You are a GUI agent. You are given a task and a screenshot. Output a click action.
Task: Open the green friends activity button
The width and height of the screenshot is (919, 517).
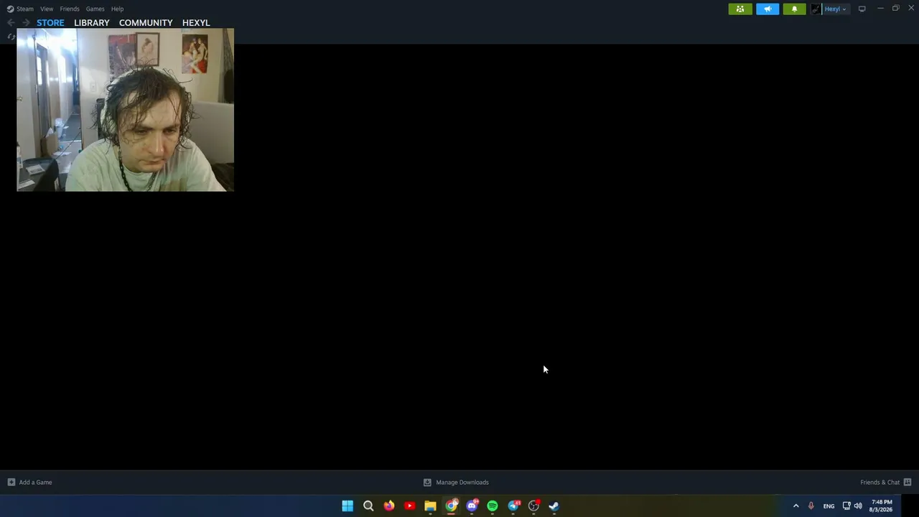click(740, 9)
